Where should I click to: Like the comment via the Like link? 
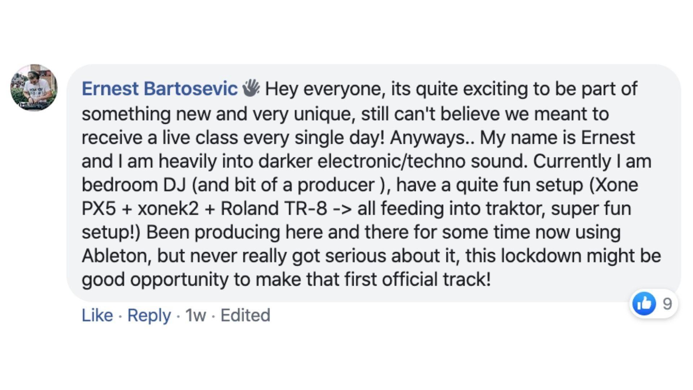coord(97,315)
